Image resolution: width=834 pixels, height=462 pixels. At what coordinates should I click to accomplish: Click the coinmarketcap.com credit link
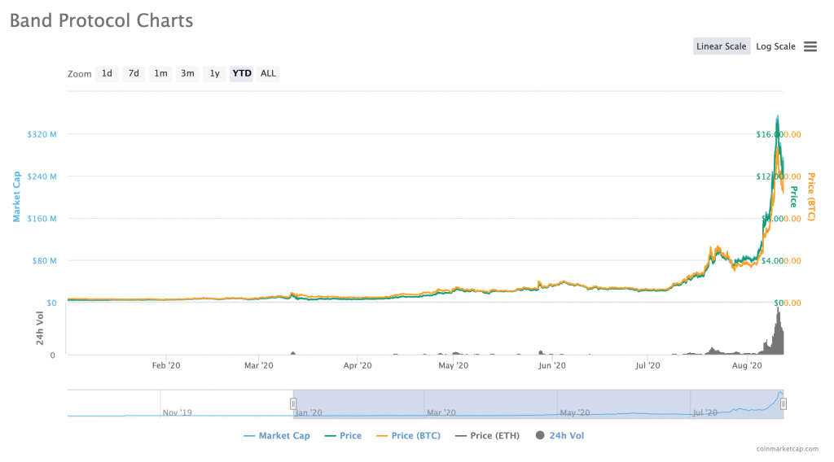click(786, 448)
